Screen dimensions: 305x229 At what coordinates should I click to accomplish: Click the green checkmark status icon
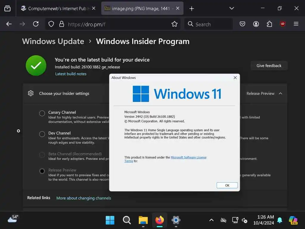(36, 65)
